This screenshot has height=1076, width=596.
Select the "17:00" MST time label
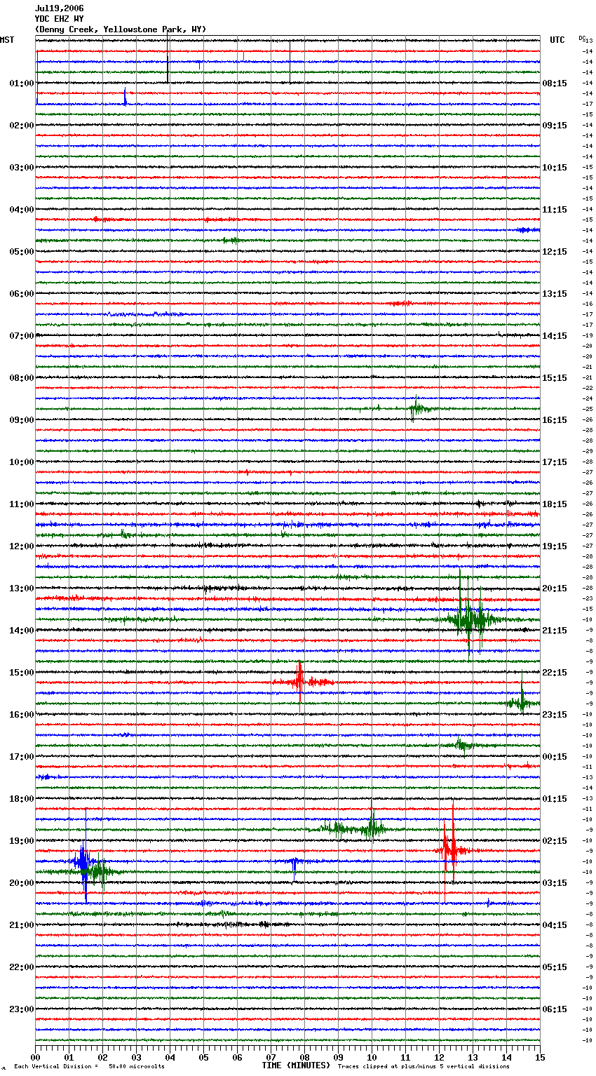tap(22, 757)
